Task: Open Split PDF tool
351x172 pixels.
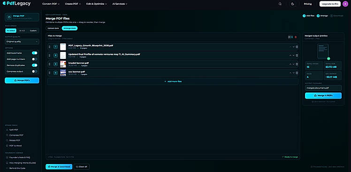Action: coord(12,130)
